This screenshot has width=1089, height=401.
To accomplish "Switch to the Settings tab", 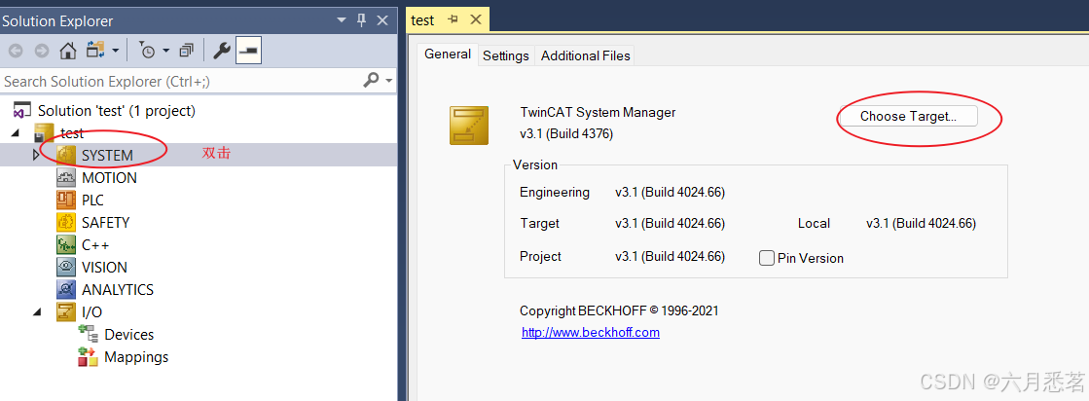I will (x=506, y=55).
